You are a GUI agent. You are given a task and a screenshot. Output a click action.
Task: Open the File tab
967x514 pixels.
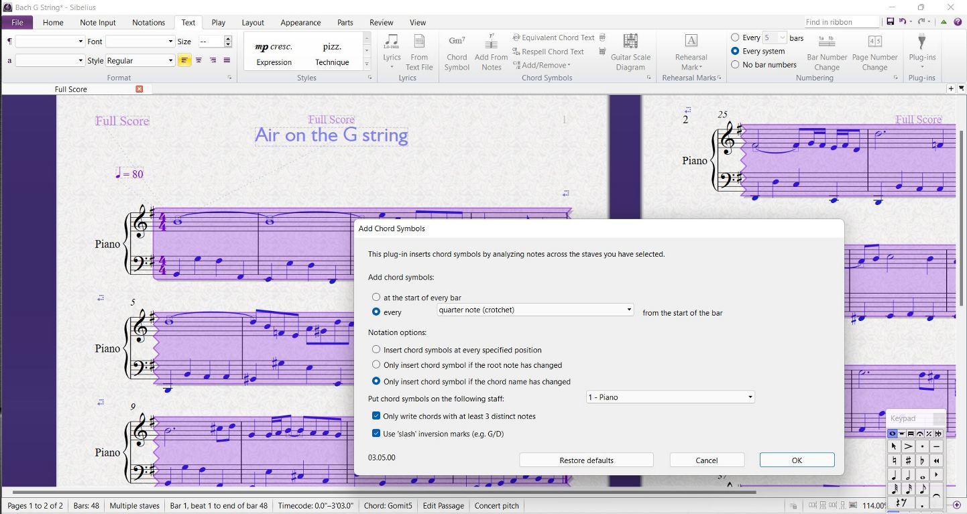[x=17, y=22]
